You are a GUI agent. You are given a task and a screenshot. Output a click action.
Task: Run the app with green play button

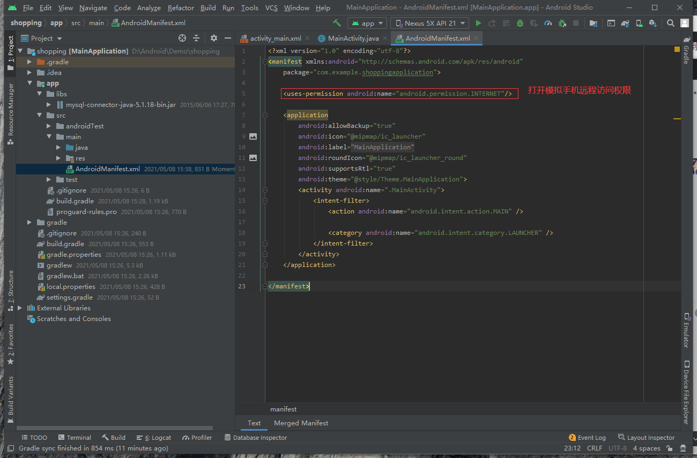pyautogui.click(x=478, y=23)
